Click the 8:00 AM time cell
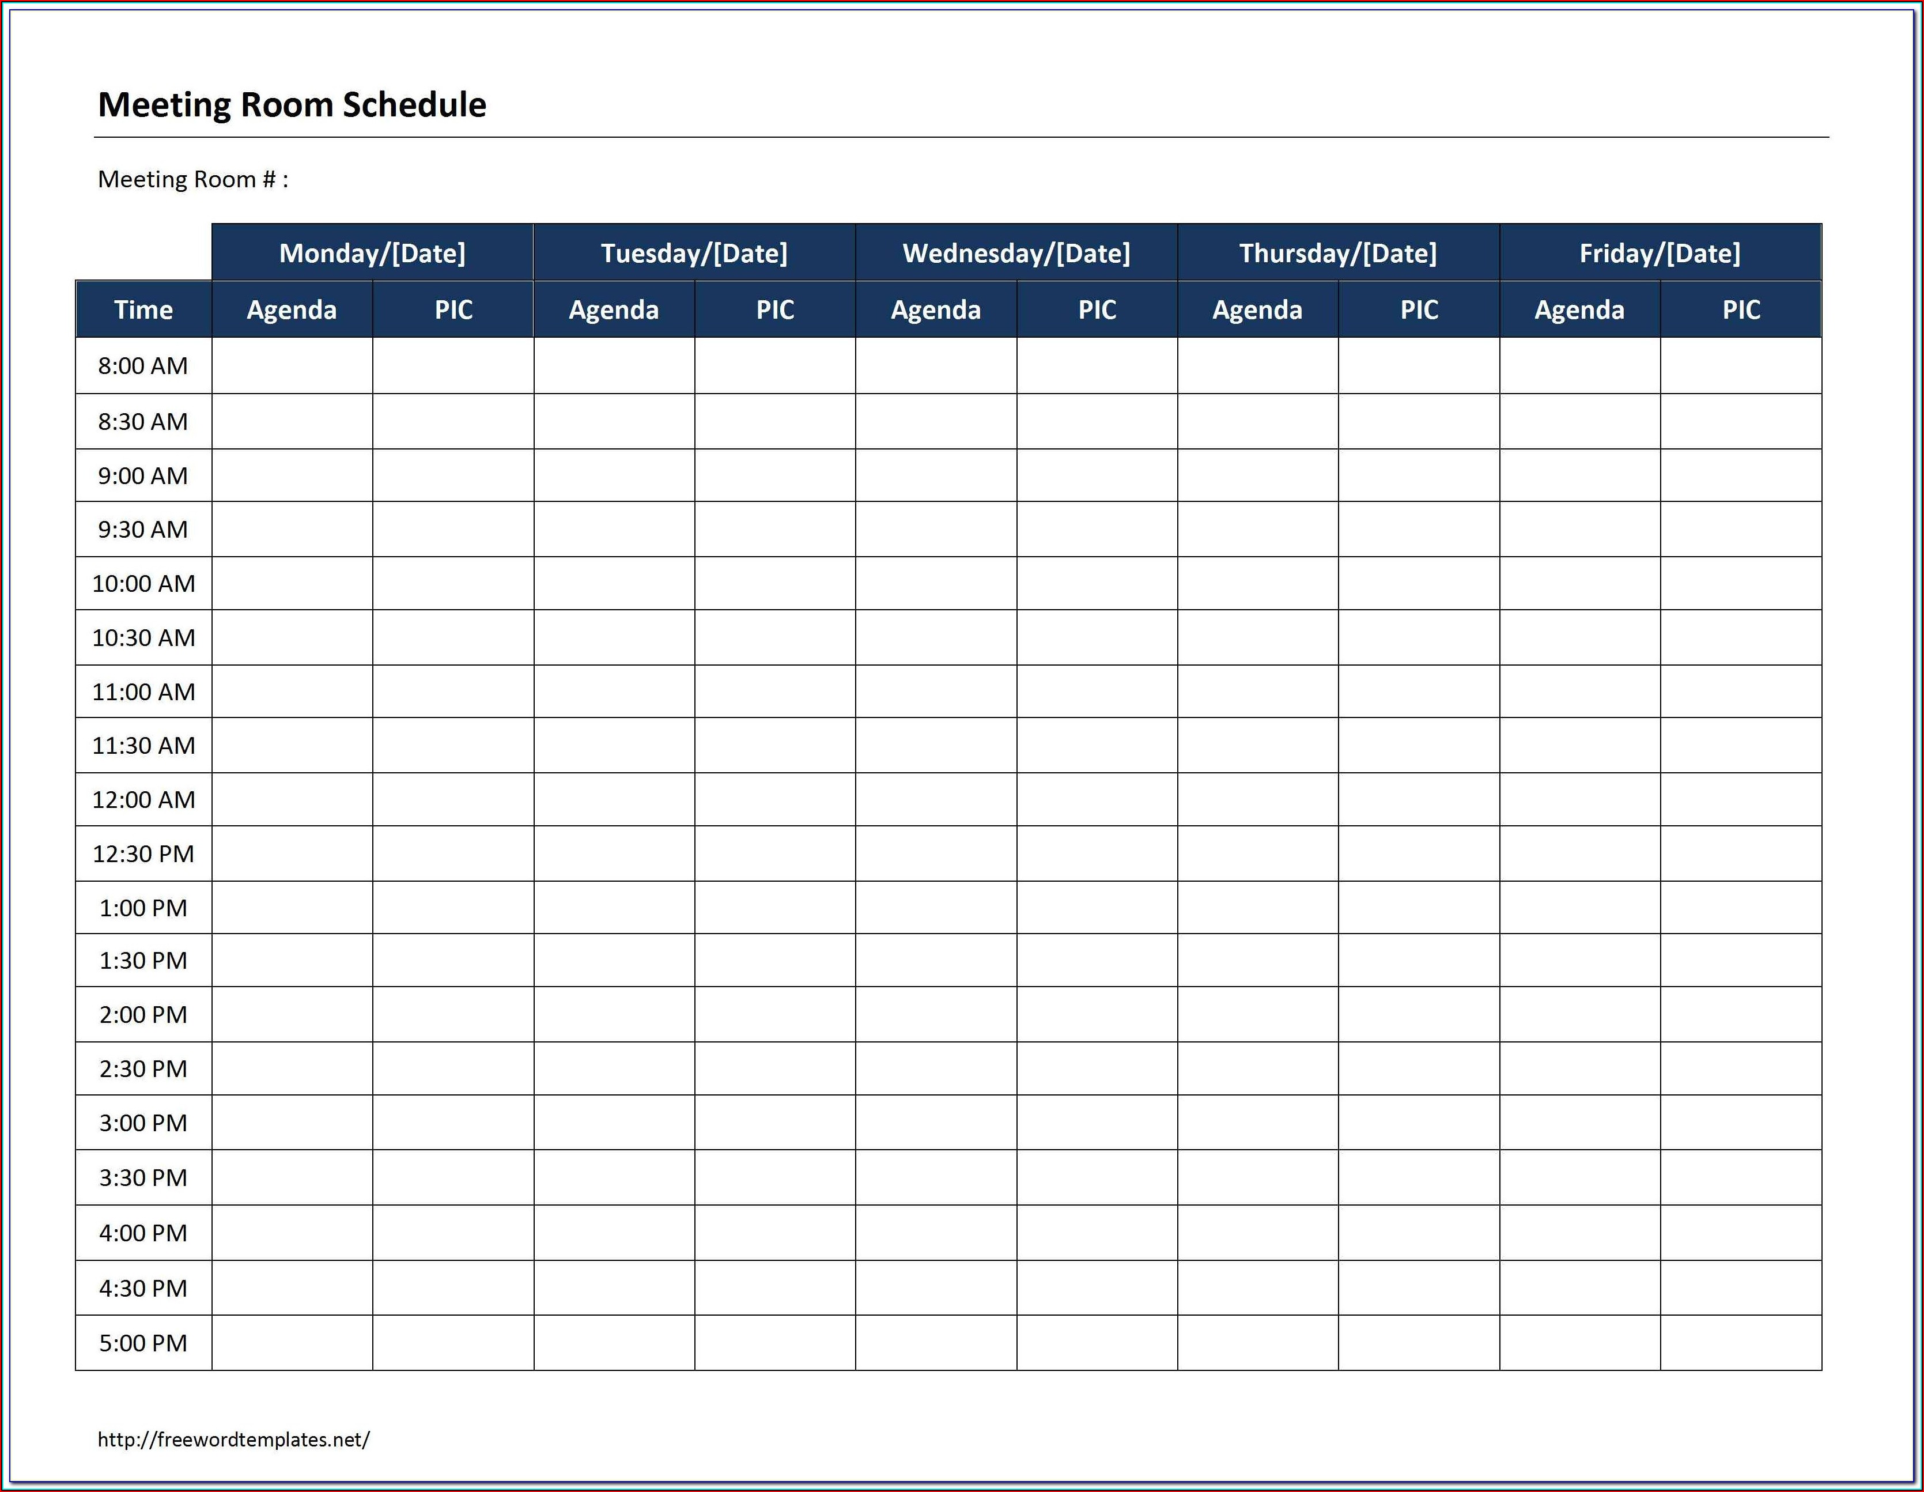 tap(143, 366)
